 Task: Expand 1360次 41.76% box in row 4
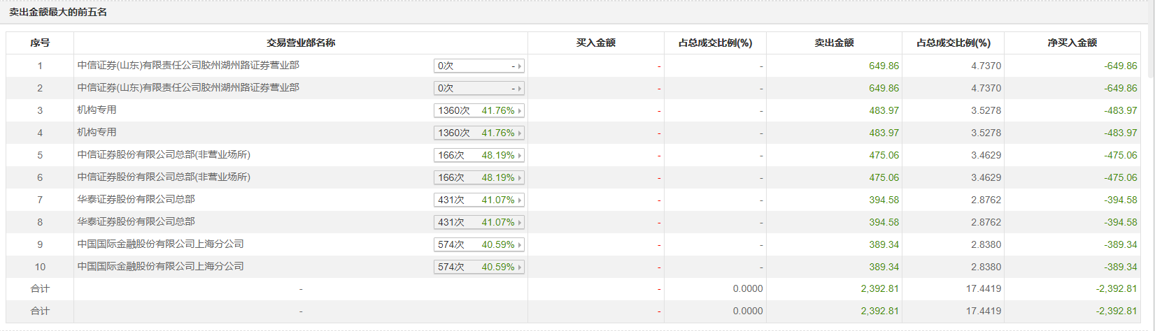[x=479, y=133]
